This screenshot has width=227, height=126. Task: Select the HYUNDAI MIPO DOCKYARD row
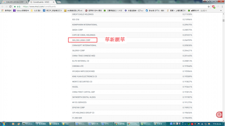132,71
